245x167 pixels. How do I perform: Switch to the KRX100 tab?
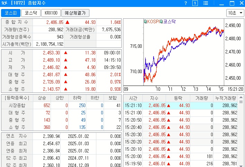tap(51, 13)
